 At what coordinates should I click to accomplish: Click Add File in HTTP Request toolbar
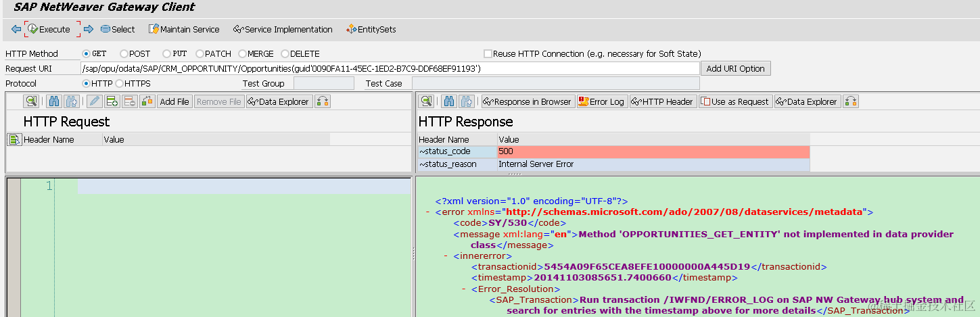coord(174,101)
